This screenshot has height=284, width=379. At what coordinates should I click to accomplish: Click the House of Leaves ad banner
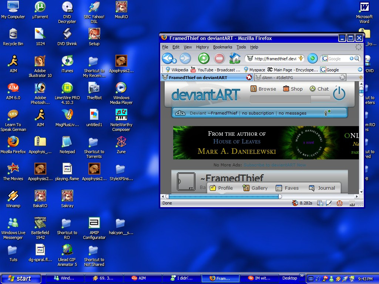[266, 142]
